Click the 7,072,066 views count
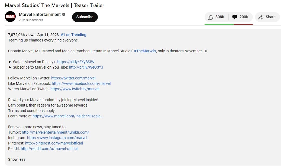 (22, 35)
